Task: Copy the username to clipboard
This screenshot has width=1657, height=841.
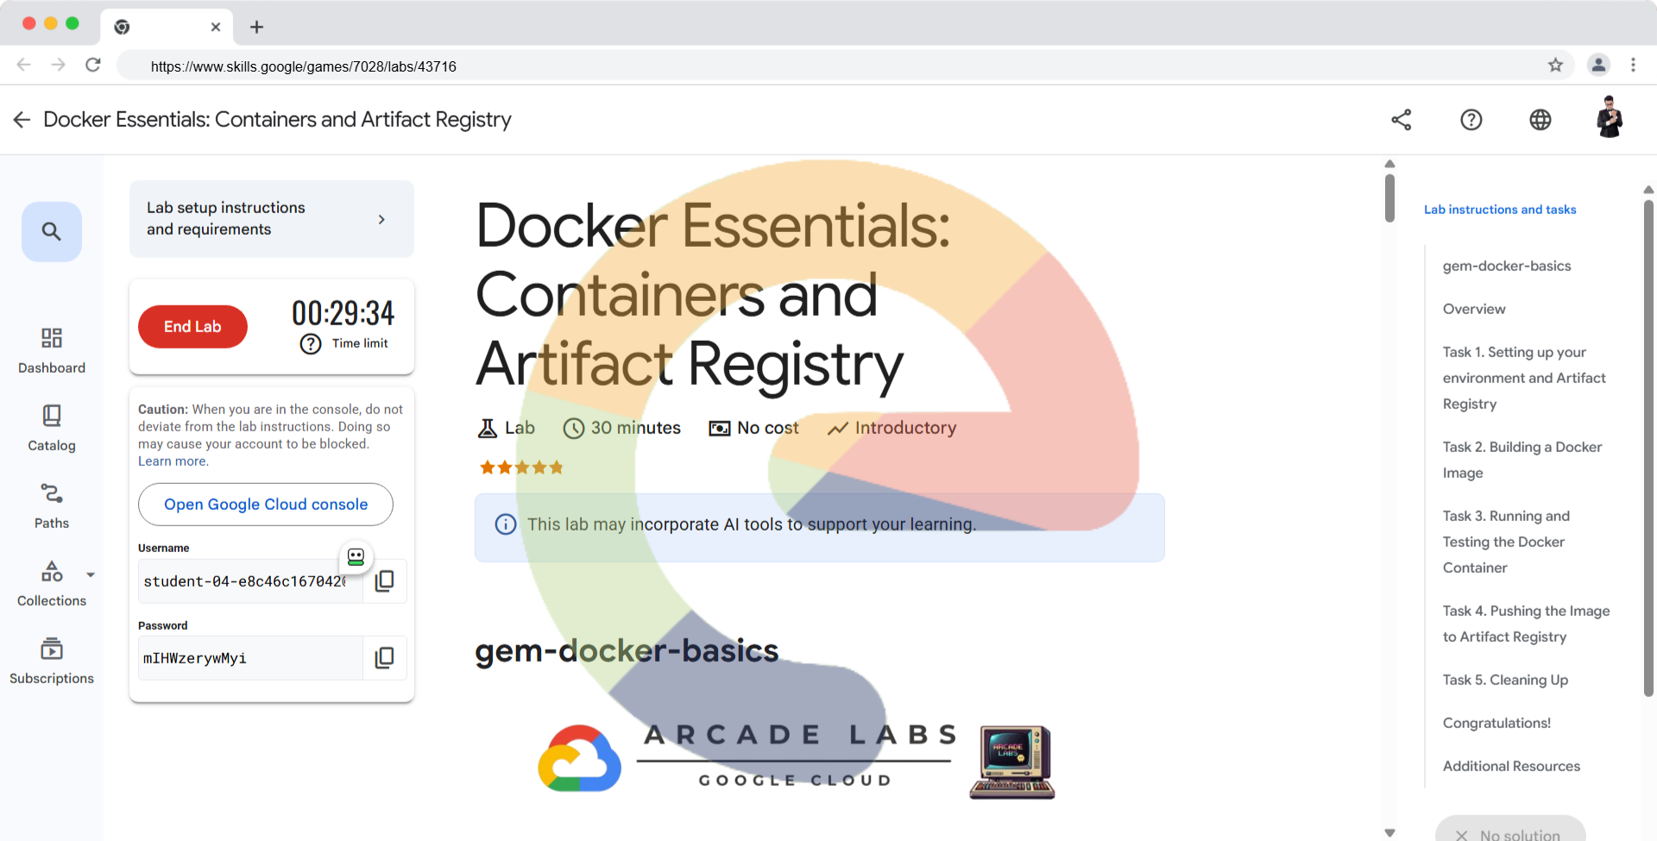Action: click(385, 581)
